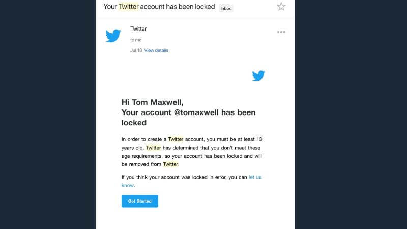Click highlighted Twitter word in subject
The width and height of the screenshot is (407, 229).
tap(129, 7)
